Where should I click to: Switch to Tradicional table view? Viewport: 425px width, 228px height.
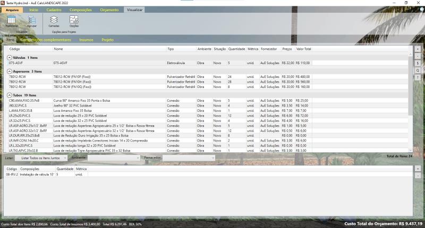pos(11,21)
